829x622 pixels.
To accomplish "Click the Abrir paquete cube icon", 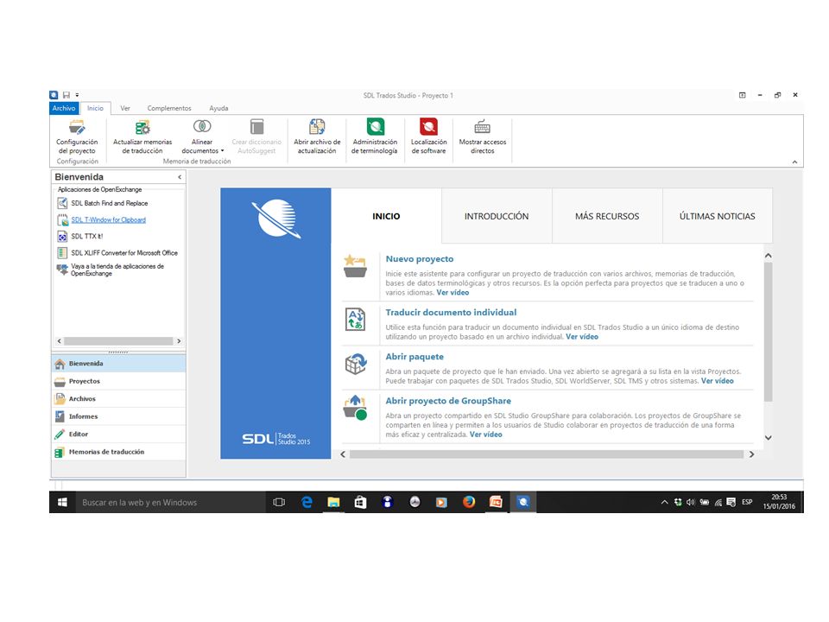I will (x=355, y=364).
